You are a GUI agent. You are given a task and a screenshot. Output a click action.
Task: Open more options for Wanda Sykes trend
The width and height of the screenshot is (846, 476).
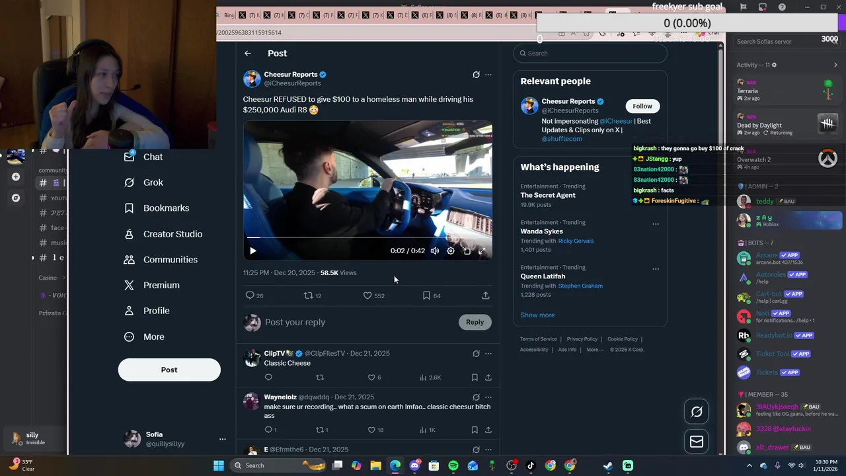pyautogui.click(x=656, y=224)
